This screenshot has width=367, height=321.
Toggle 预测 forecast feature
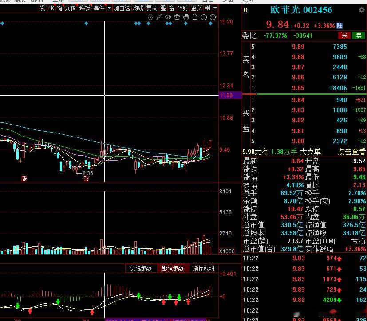point(182,8)
